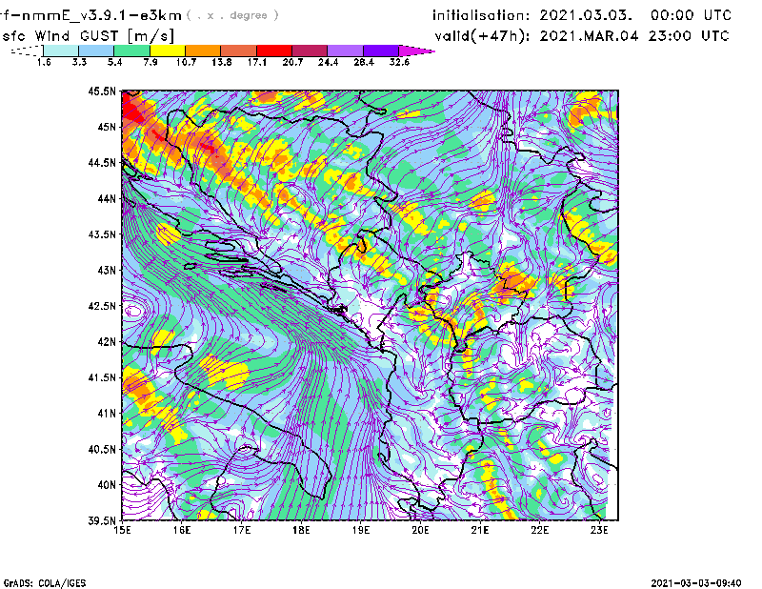This screenshot has height=589, width=762.
Task: Click the '20E' longitude label
Action: pyautogui.click(x=420, y=530)
